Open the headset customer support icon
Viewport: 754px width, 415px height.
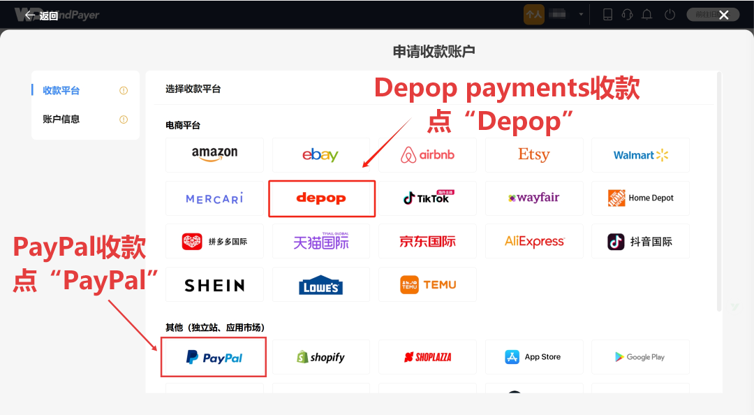[627, 15]
